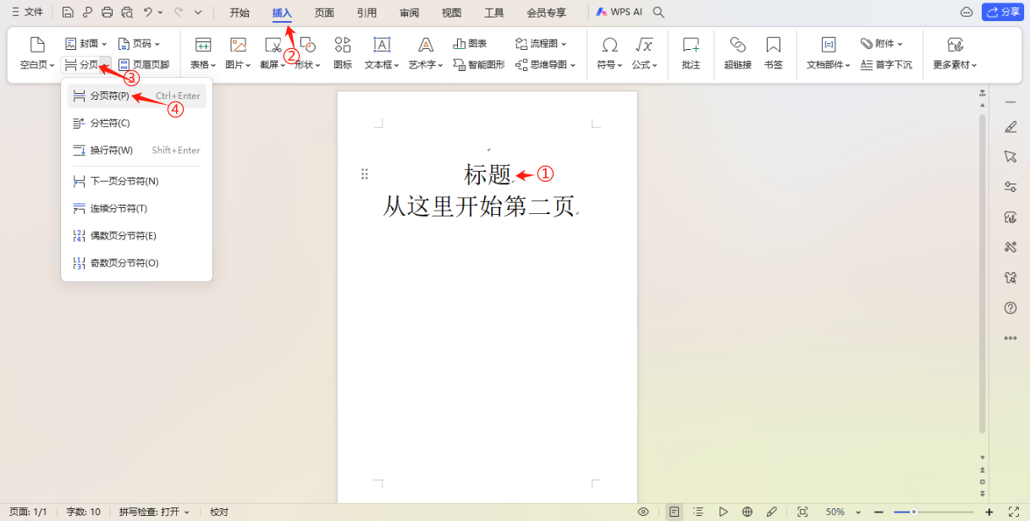Click the zoom out minus button
1030x521 pixels.
point(880,512)
